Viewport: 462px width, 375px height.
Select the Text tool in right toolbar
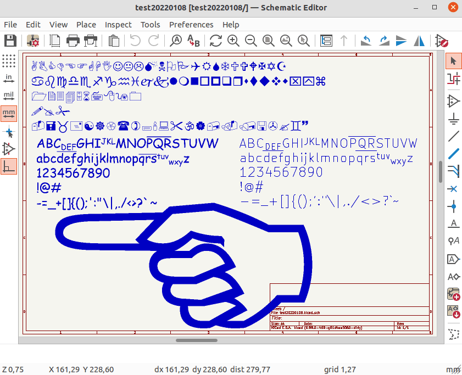(x=454, y=223)
